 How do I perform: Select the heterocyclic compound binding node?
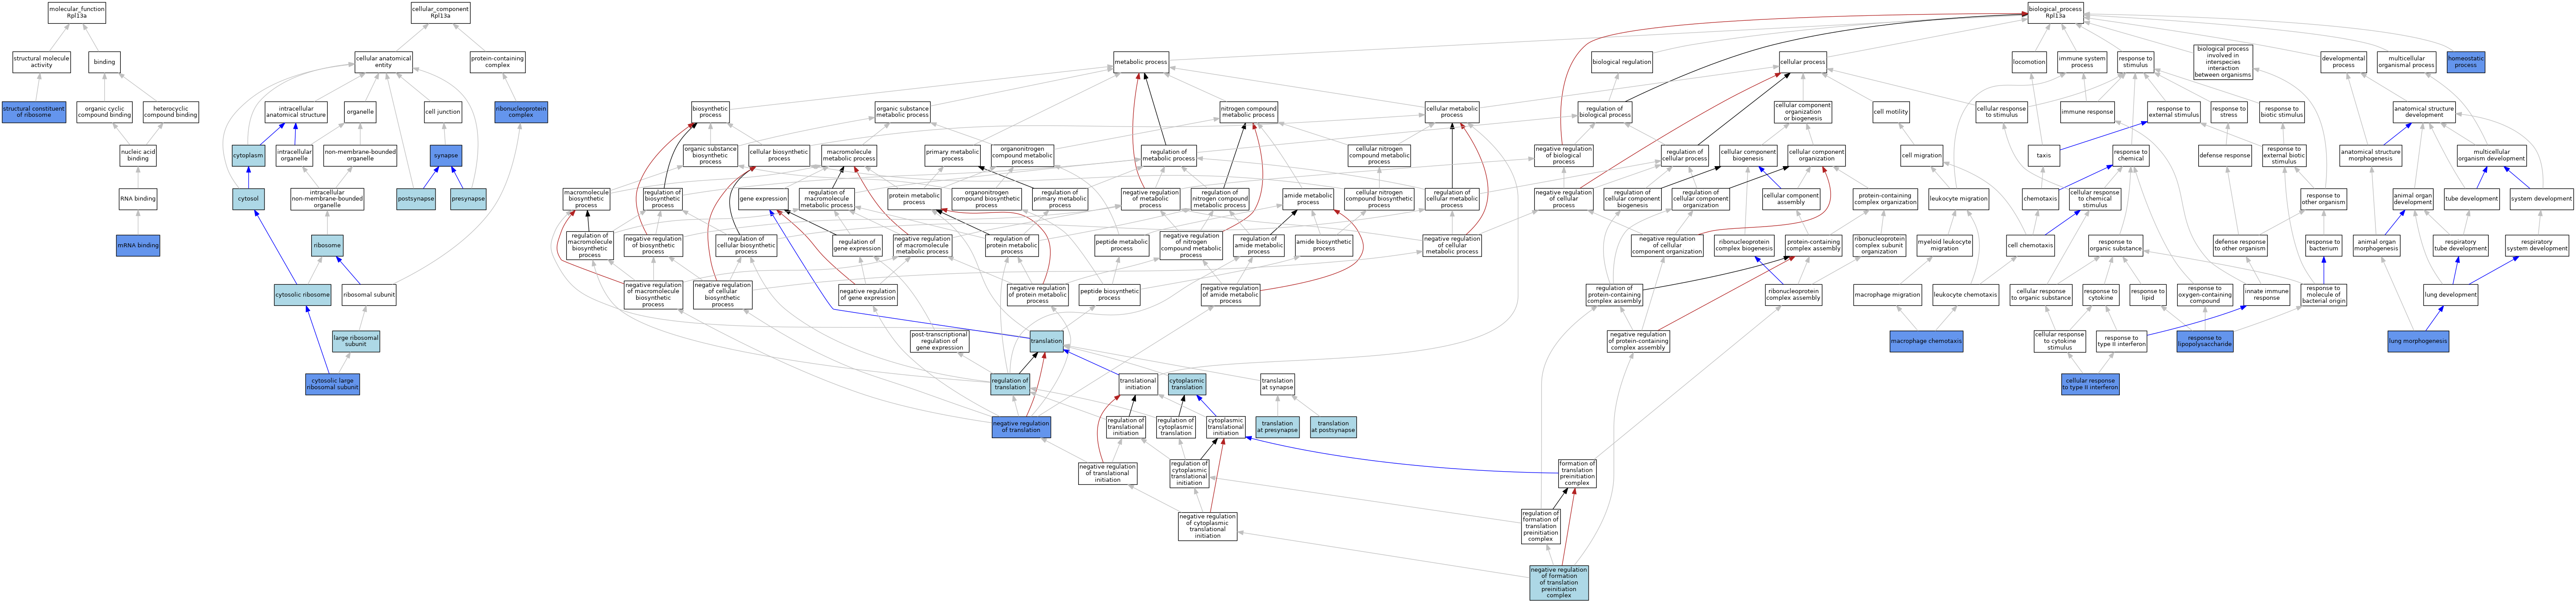click(x=171, y=112)
